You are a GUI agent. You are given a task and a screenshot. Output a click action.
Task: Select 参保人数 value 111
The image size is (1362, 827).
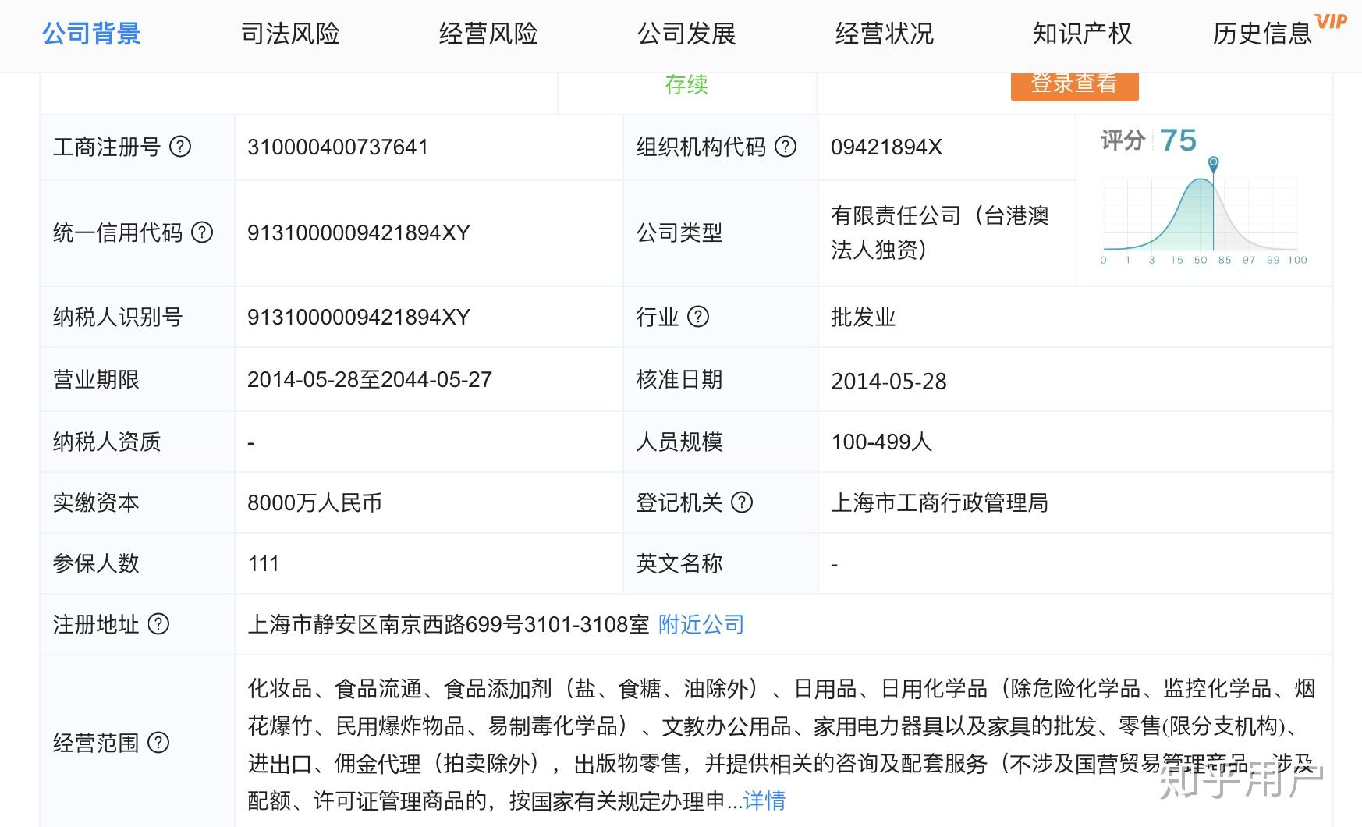pos(263,563)
